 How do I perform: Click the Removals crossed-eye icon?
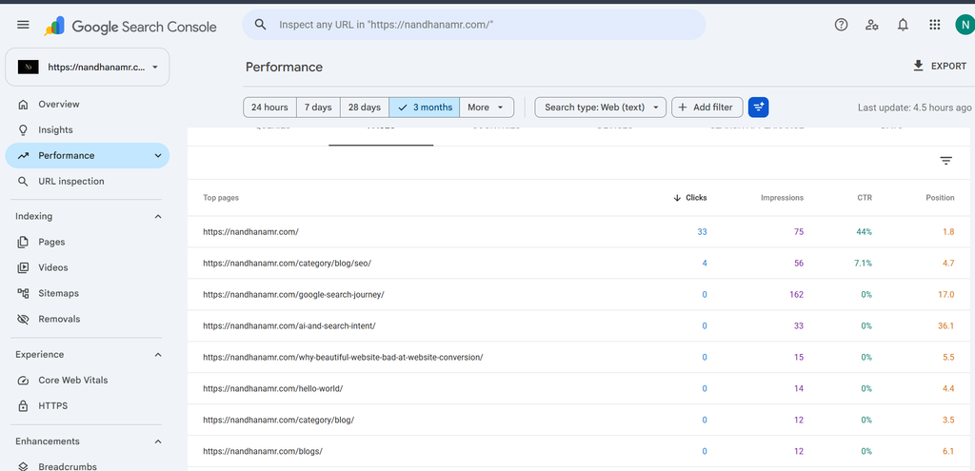[23, 320]
